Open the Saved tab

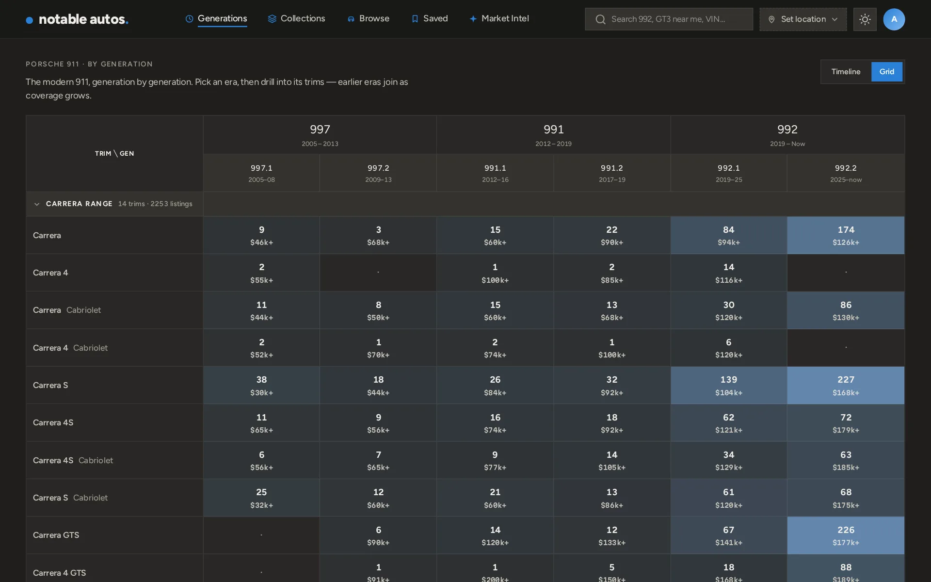click(430, 19)
